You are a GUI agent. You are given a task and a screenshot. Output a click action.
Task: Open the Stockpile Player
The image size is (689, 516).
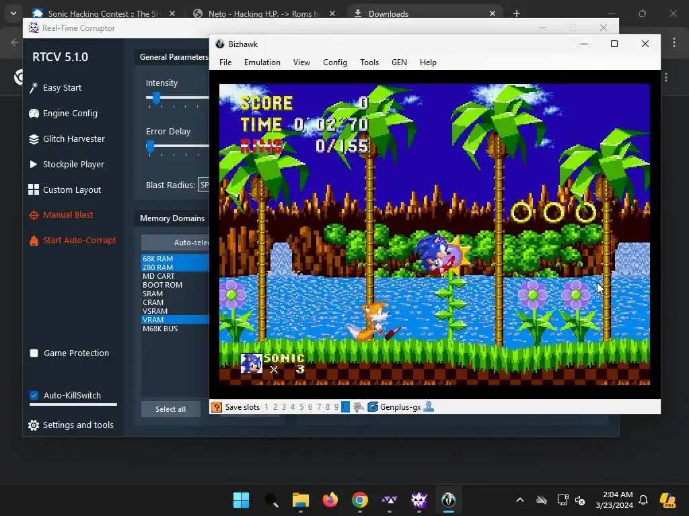(67, 164)
